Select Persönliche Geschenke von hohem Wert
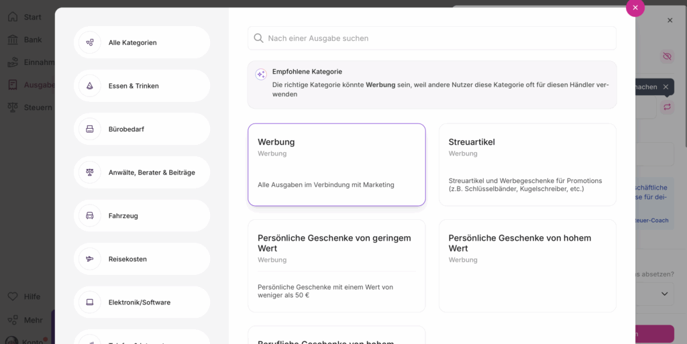Image resolution: width=687 pixels, height=344 pixels. [x=527, y=266]
